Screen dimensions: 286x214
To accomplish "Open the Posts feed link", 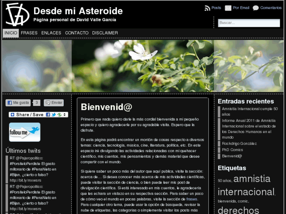I will pyautogui.click(x=216, y=8).
